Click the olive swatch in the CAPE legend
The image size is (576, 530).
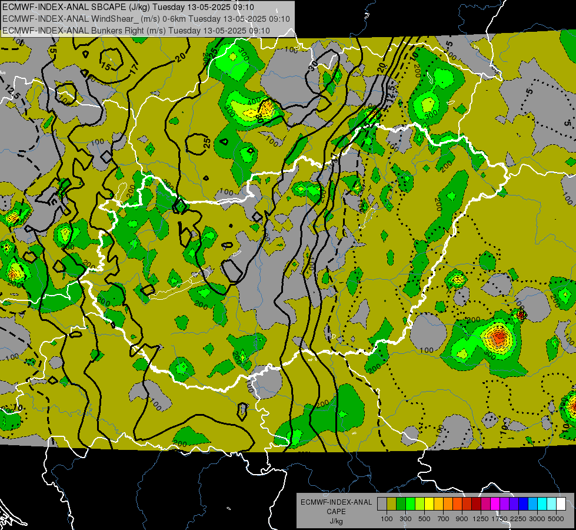pyautogui.click(x=392, y=504)
